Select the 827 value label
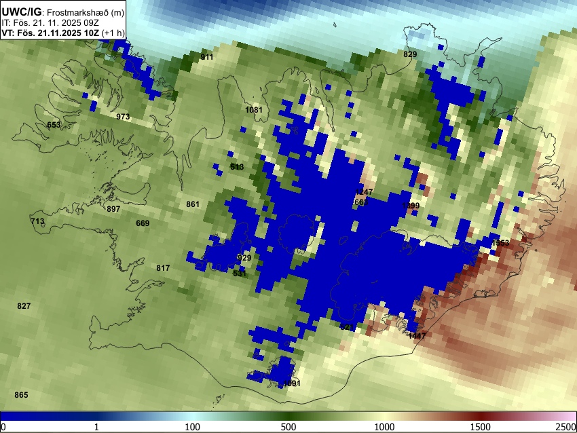Screen dimensions: 577x433 24,306
